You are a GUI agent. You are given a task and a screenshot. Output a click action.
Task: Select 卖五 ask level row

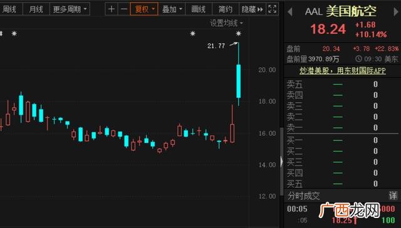[343, 84]
